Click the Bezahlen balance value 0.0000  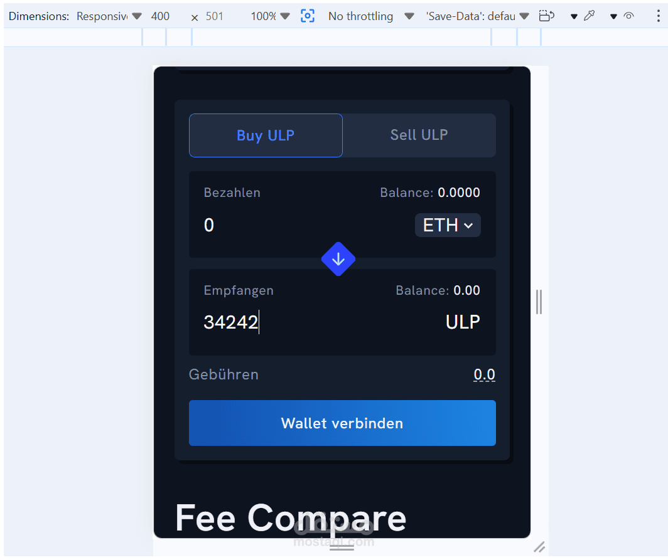coord(459,193)
